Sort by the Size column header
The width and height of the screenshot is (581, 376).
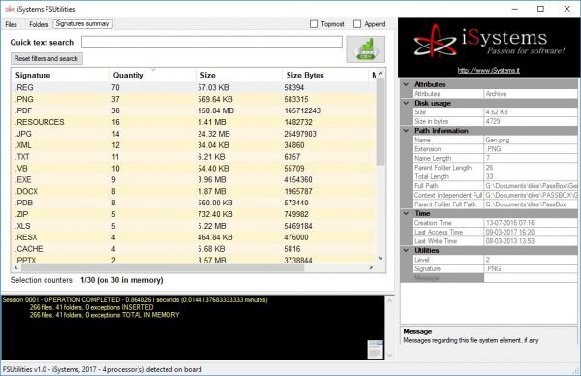click(x=239, y=75)
